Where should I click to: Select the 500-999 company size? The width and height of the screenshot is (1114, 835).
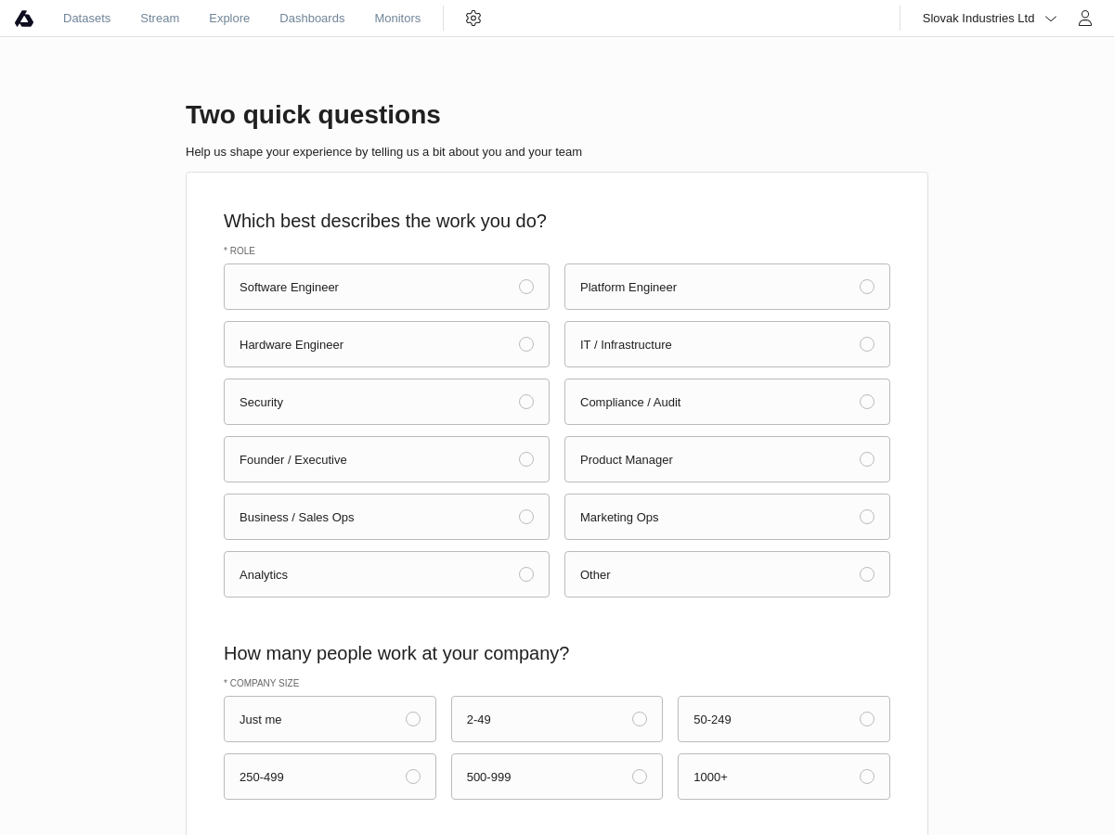(x=557, y=777)
